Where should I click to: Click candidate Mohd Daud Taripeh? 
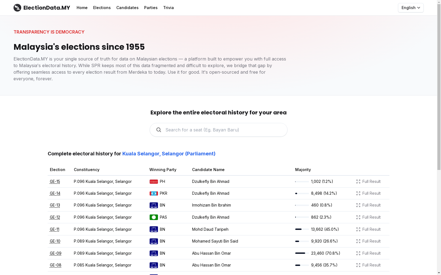pyautogui.click(x=210, y=229)
